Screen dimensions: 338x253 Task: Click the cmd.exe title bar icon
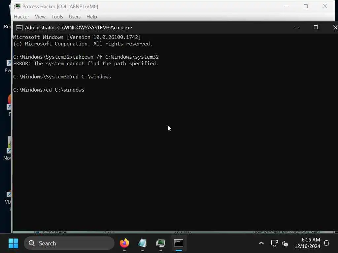(19, 28)
